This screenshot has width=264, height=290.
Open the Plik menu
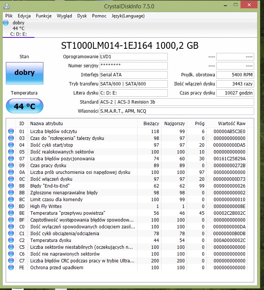coord(9,16)
